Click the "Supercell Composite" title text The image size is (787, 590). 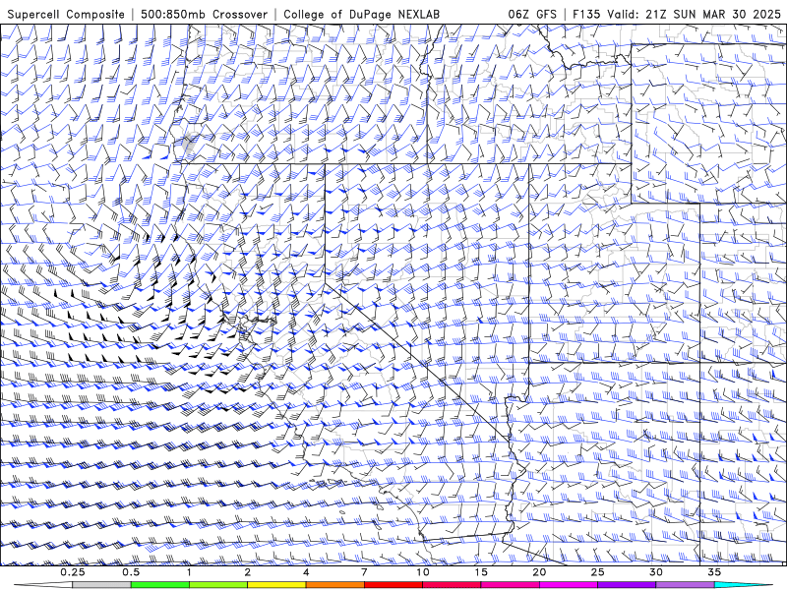click(x=66, y=15)
